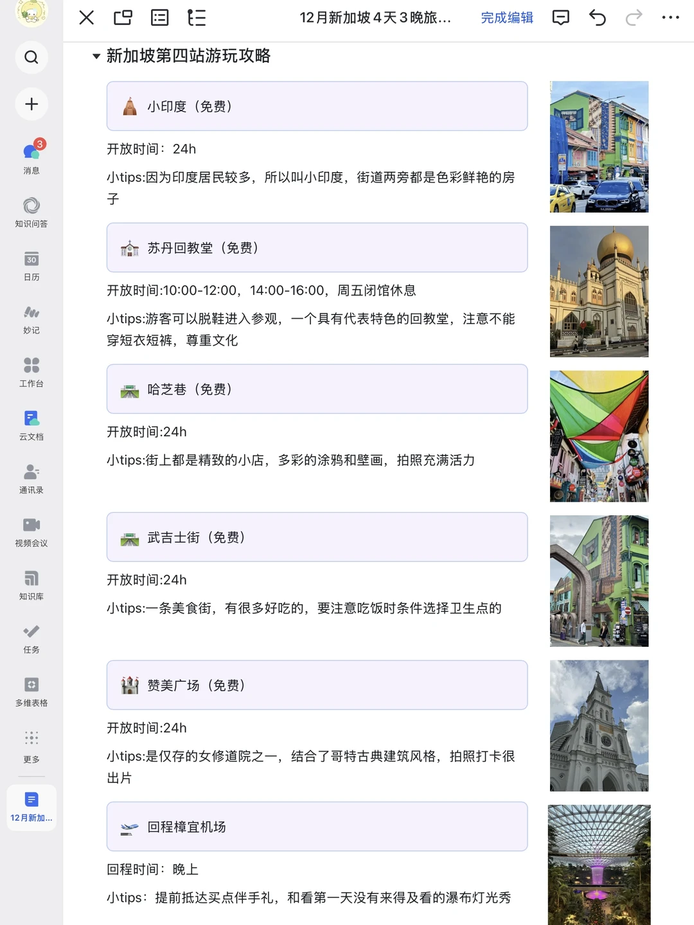Click the 完成编辑 finish editing button
This screenshot has height=925, width=694.
click(506, 18)
